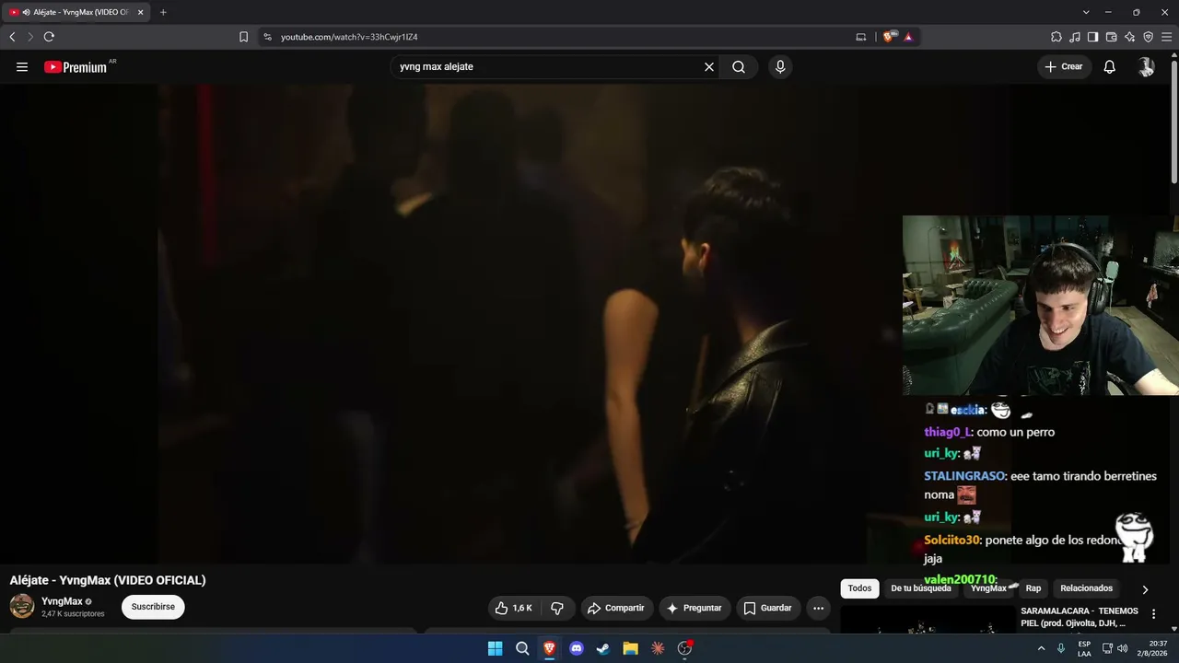1179x663 pixels.
Task: Go forward in browser history
Action: click(x=29, y=37)
